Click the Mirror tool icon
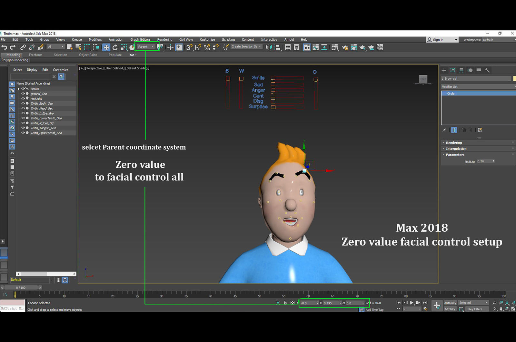This screenshot has width=516, height=342. [268, 47]
